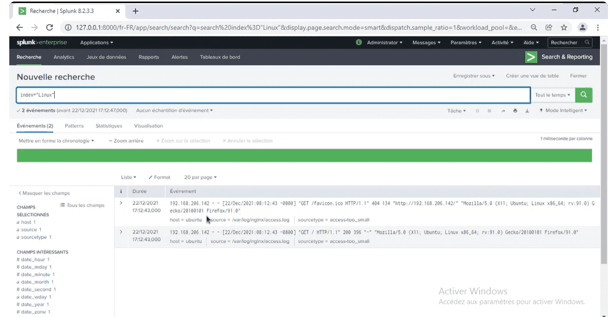Screen dimensions: 610x317
Task: Open the Aucun échantillon d'événement dropdown
Action: (174, 110)
